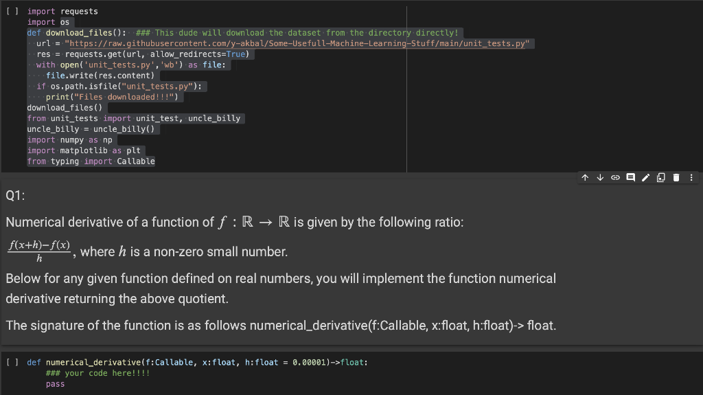Click 'Below for any given function' paragraph
Screen dimensions: 703x395
coord(281,289)
